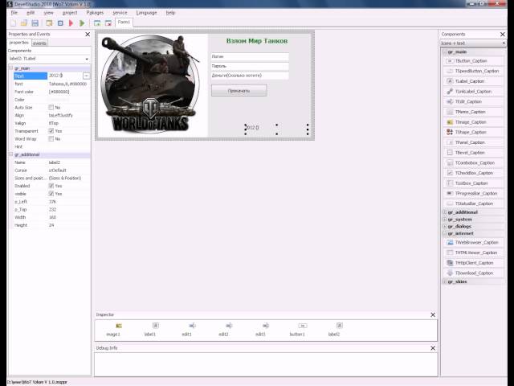514x386 pixels.
Task: Toggle the Transparent checkbox
Action: (51, 130)
